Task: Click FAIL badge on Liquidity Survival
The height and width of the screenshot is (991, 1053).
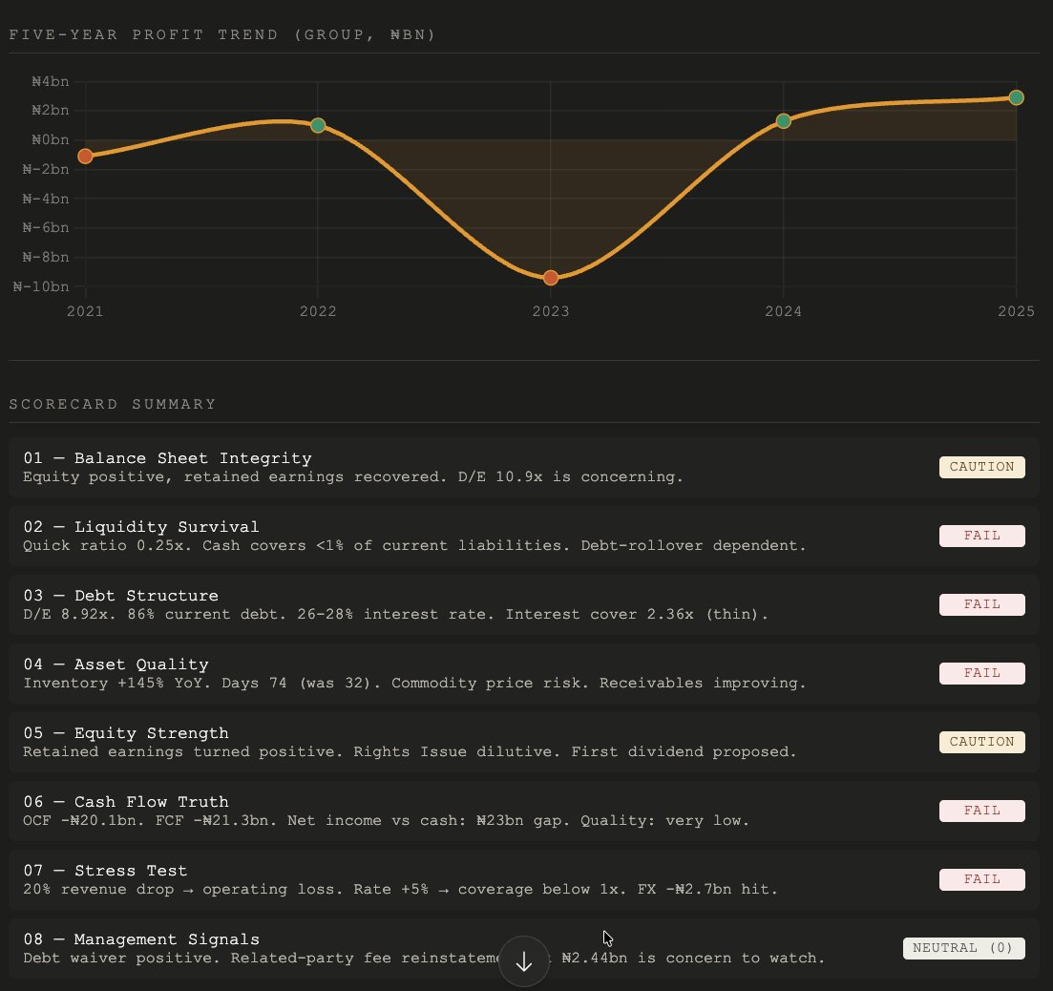Action: (x=981, y=536)
